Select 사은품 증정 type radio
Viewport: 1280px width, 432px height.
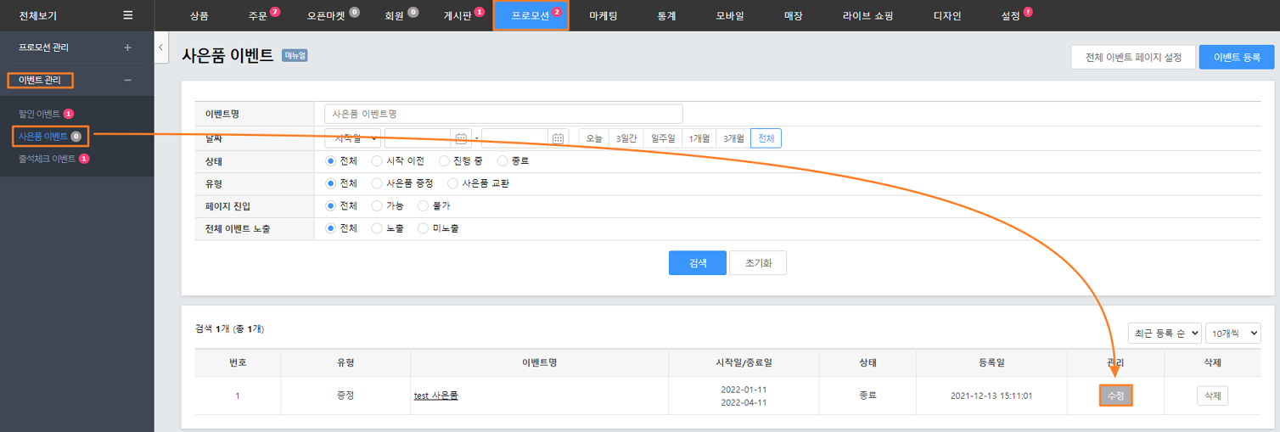click(x=377, y=183)
